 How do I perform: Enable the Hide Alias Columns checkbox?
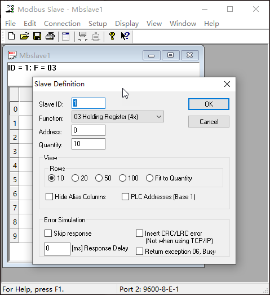click(49, 197)
